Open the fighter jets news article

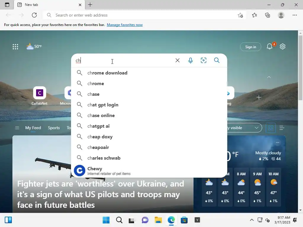[101, 194]
